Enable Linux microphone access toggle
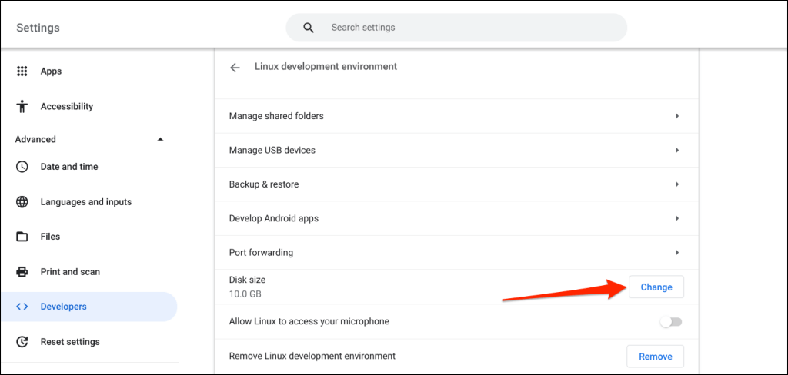The height and width of the screenshot is (375, 788). 671,321
